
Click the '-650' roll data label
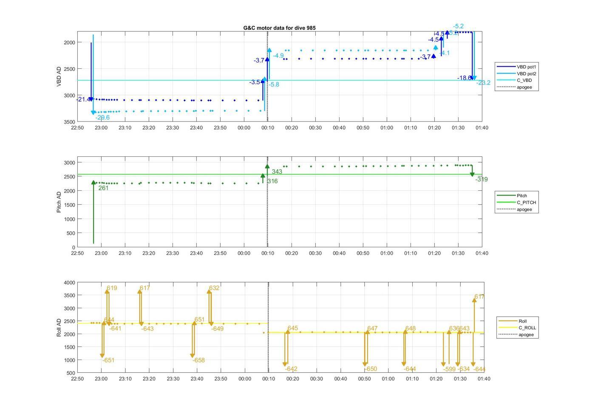pyautogui.click(x=371, y=369)
